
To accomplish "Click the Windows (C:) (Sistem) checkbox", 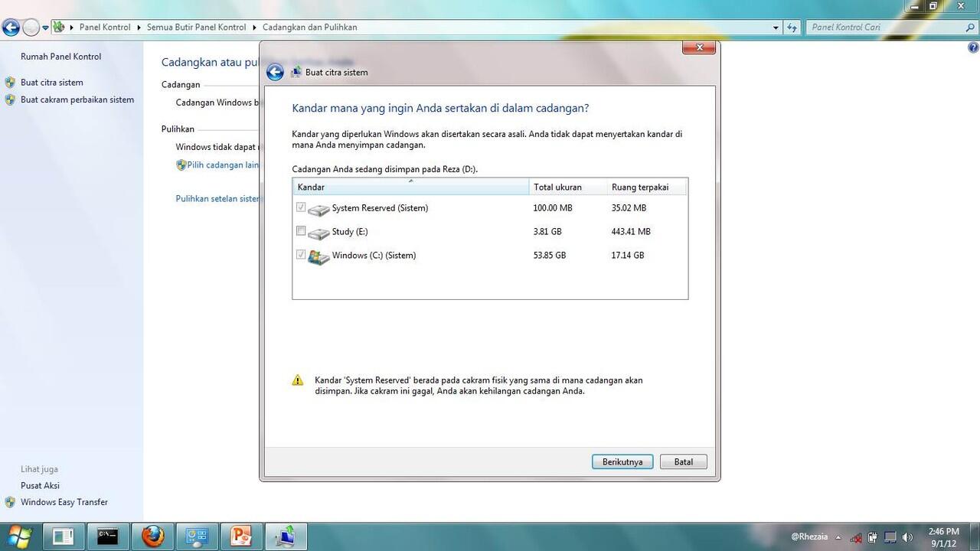I will coord(301,254).
